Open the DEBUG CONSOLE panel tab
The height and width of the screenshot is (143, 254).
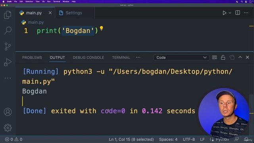pyautogui.click(x=89, y=58)
